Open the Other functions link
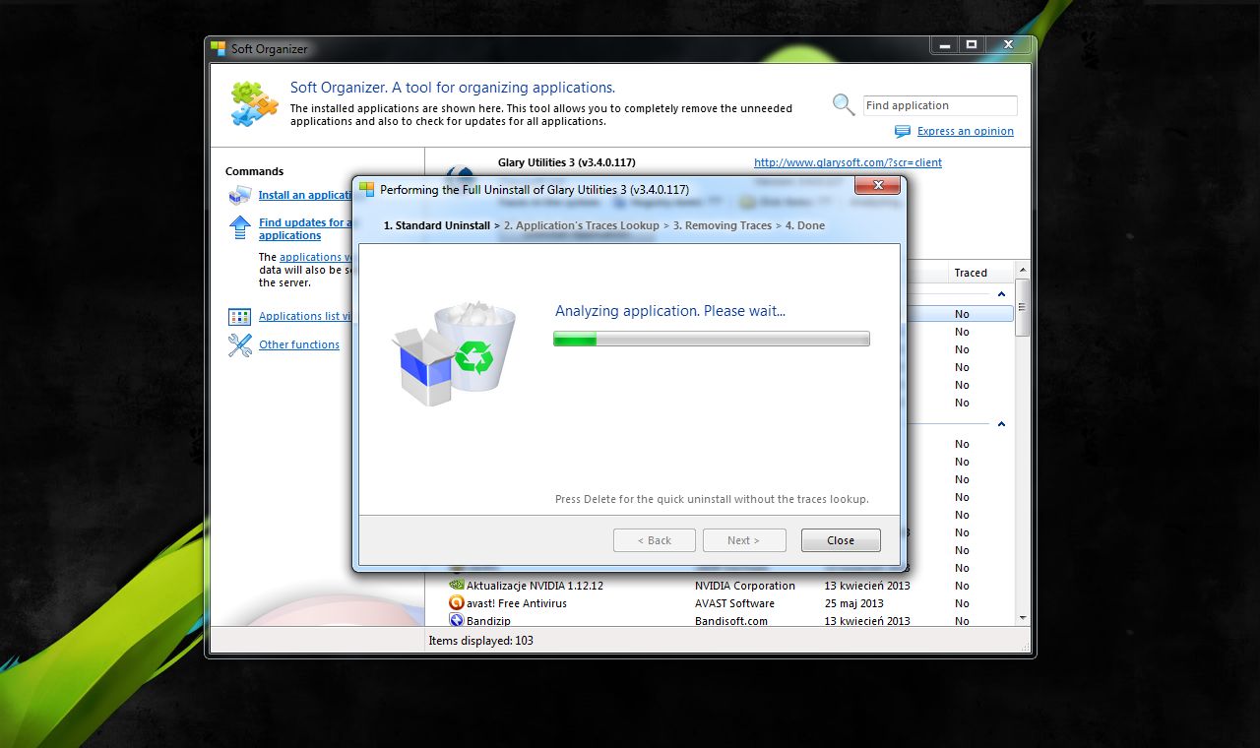Image resolution: width=1260 pixels, height=748 pixels. [x=299, y=344]
